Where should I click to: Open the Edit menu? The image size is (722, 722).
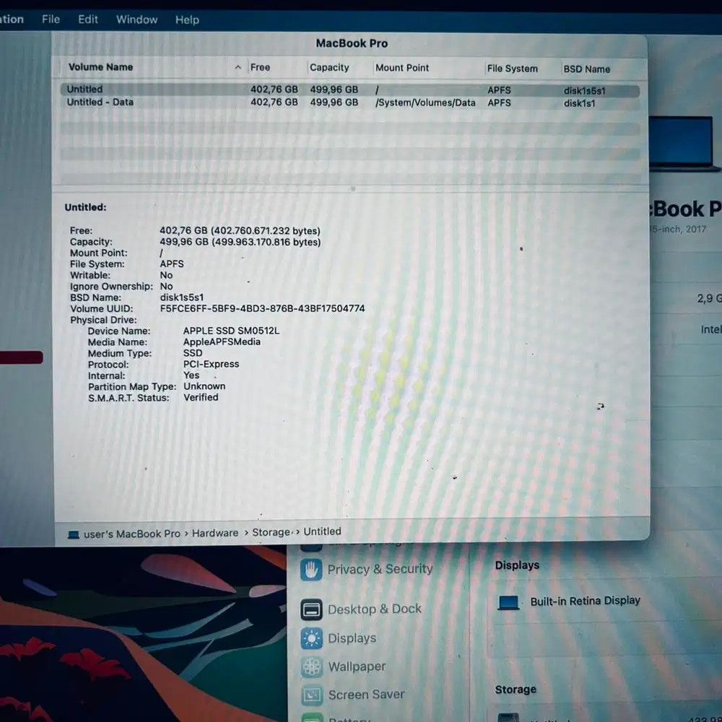[x=88, y=19]
